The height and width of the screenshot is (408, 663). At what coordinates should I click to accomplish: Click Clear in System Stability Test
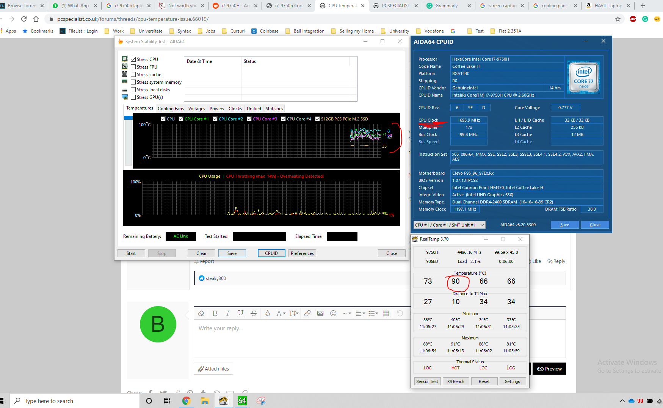[x=201, y=253]
